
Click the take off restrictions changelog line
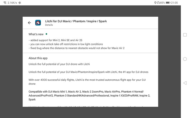coord(66,44)
